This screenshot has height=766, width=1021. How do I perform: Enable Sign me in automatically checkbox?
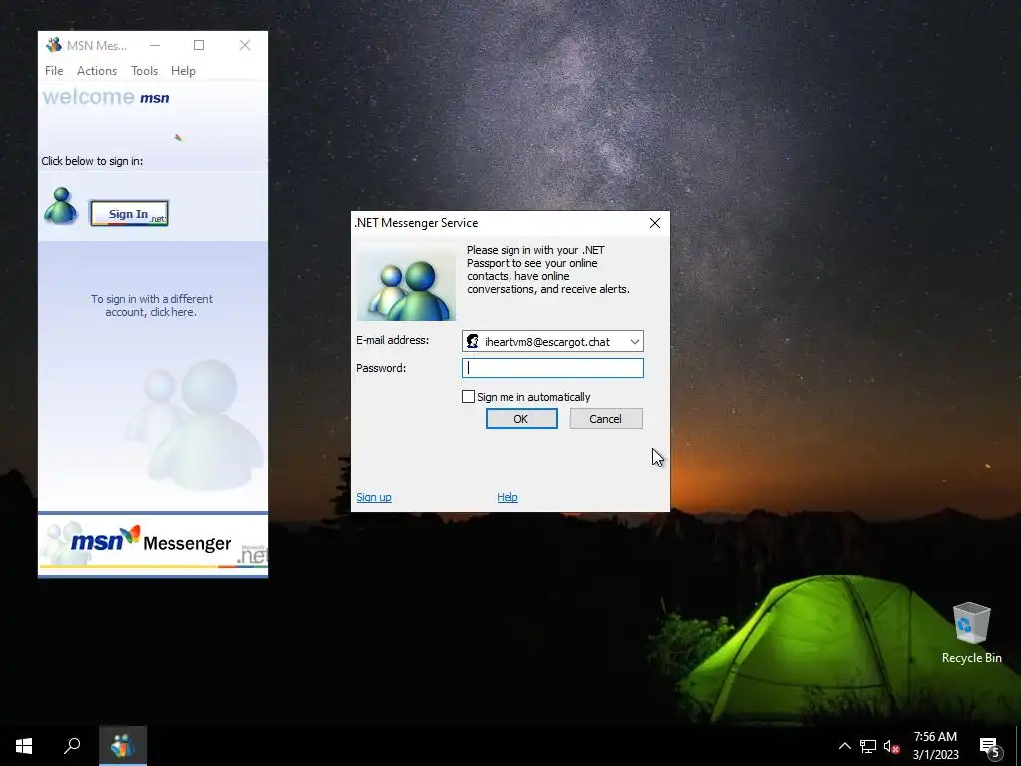click(468, 397)
